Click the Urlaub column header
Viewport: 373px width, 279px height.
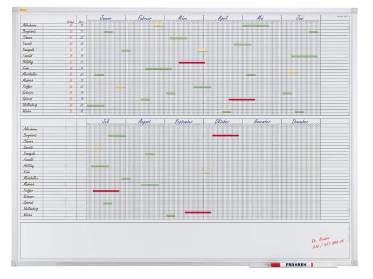coord(70,21)
